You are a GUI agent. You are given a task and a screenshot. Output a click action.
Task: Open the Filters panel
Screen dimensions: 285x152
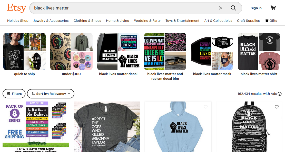(x=14, y=94)
